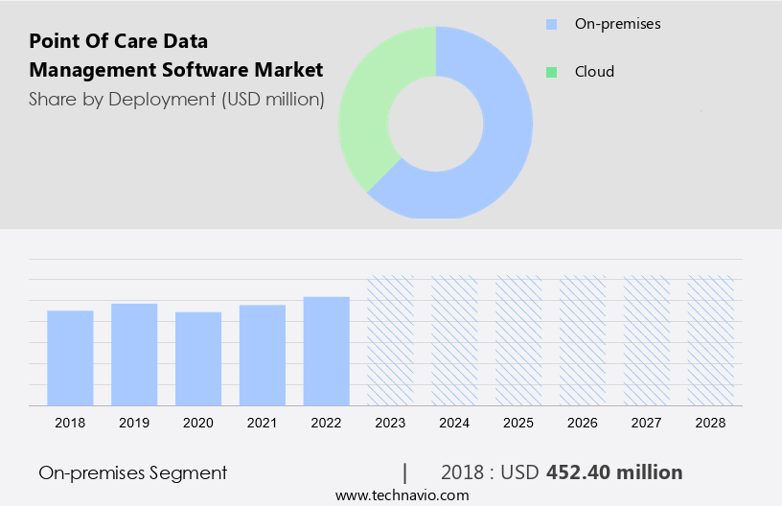
Task: Click the 2019 axis label
Action: pos(134,423)
